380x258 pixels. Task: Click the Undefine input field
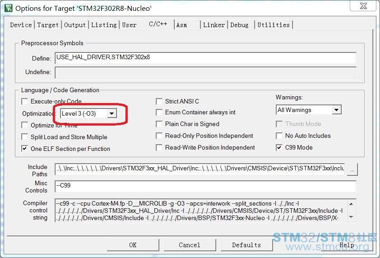tap(205, 72)
